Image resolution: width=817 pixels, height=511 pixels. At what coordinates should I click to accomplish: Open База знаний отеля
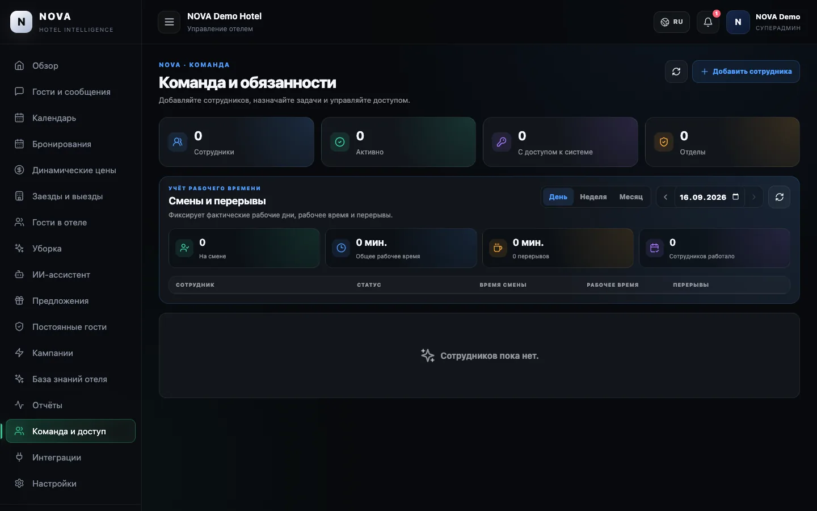click(x=70, y=379)
